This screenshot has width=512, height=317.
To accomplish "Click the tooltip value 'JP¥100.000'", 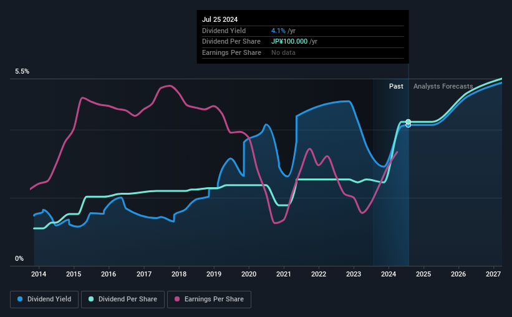I will pyautogui.click(x=289, y=42).
